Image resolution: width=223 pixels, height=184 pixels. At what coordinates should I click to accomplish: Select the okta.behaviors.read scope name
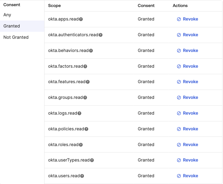(x=68, y=51)
